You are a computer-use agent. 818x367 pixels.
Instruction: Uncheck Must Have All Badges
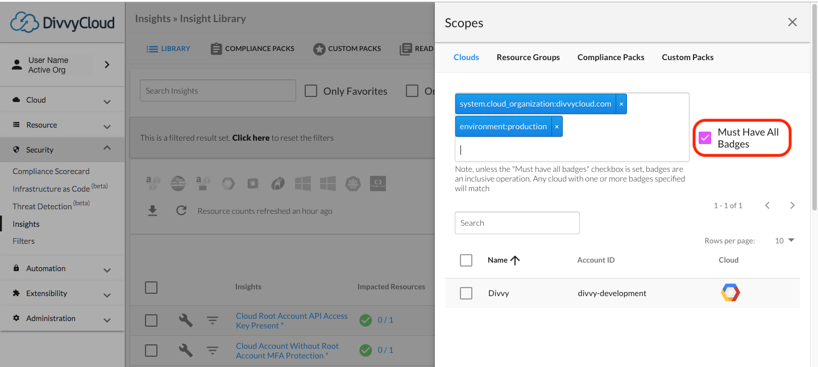(x=705, y=138)
